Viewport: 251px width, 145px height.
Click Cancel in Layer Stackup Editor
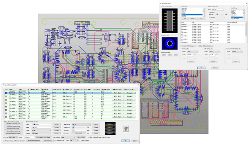[135, 141]
